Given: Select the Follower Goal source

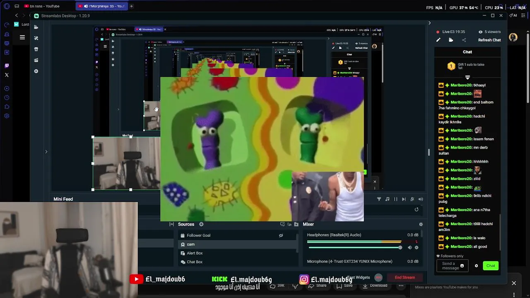Looking at the screenshot, I should (238, 236).
